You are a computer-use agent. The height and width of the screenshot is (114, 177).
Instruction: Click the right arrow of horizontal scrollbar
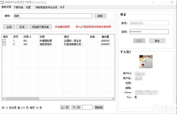(113, 98)
